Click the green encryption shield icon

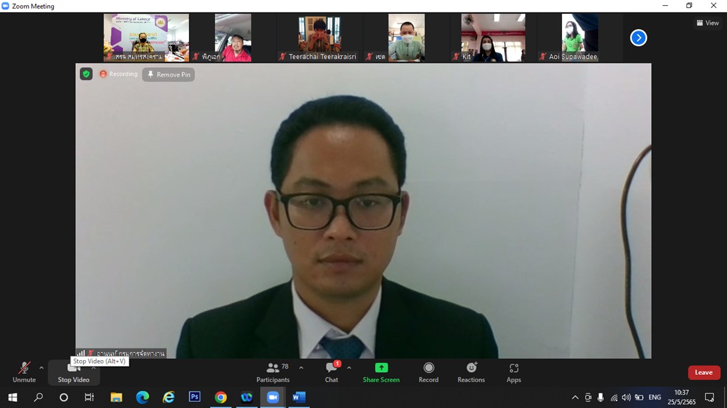[86, 74]
